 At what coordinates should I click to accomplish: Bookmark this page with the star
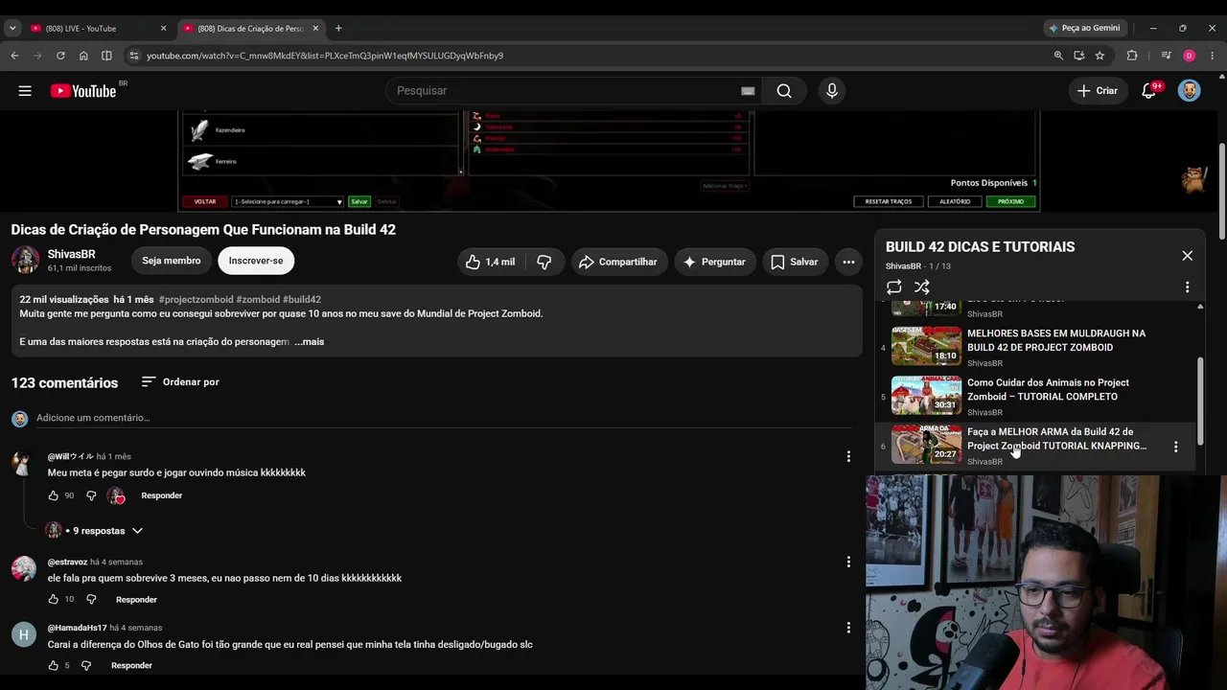(1100, 56)
